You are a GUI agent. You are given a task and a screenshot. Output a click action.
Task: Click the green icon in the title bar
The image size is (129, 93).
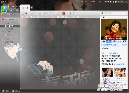tap(113, 2)
